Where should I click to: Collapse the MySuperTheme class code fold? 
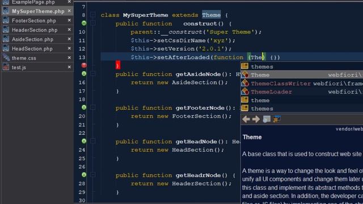(x=93, y=15)
